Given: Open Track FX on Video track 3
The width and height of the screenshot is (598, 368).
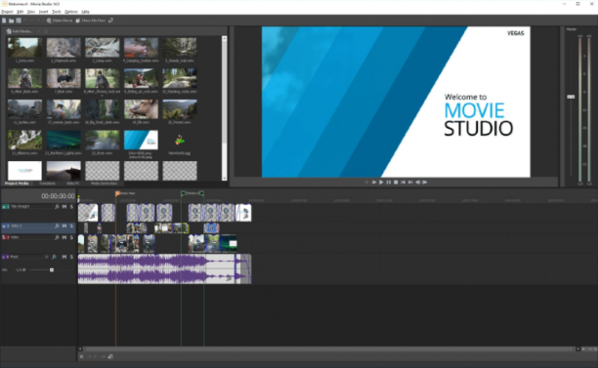Looking at the screenshot, I should pos(57,237).
